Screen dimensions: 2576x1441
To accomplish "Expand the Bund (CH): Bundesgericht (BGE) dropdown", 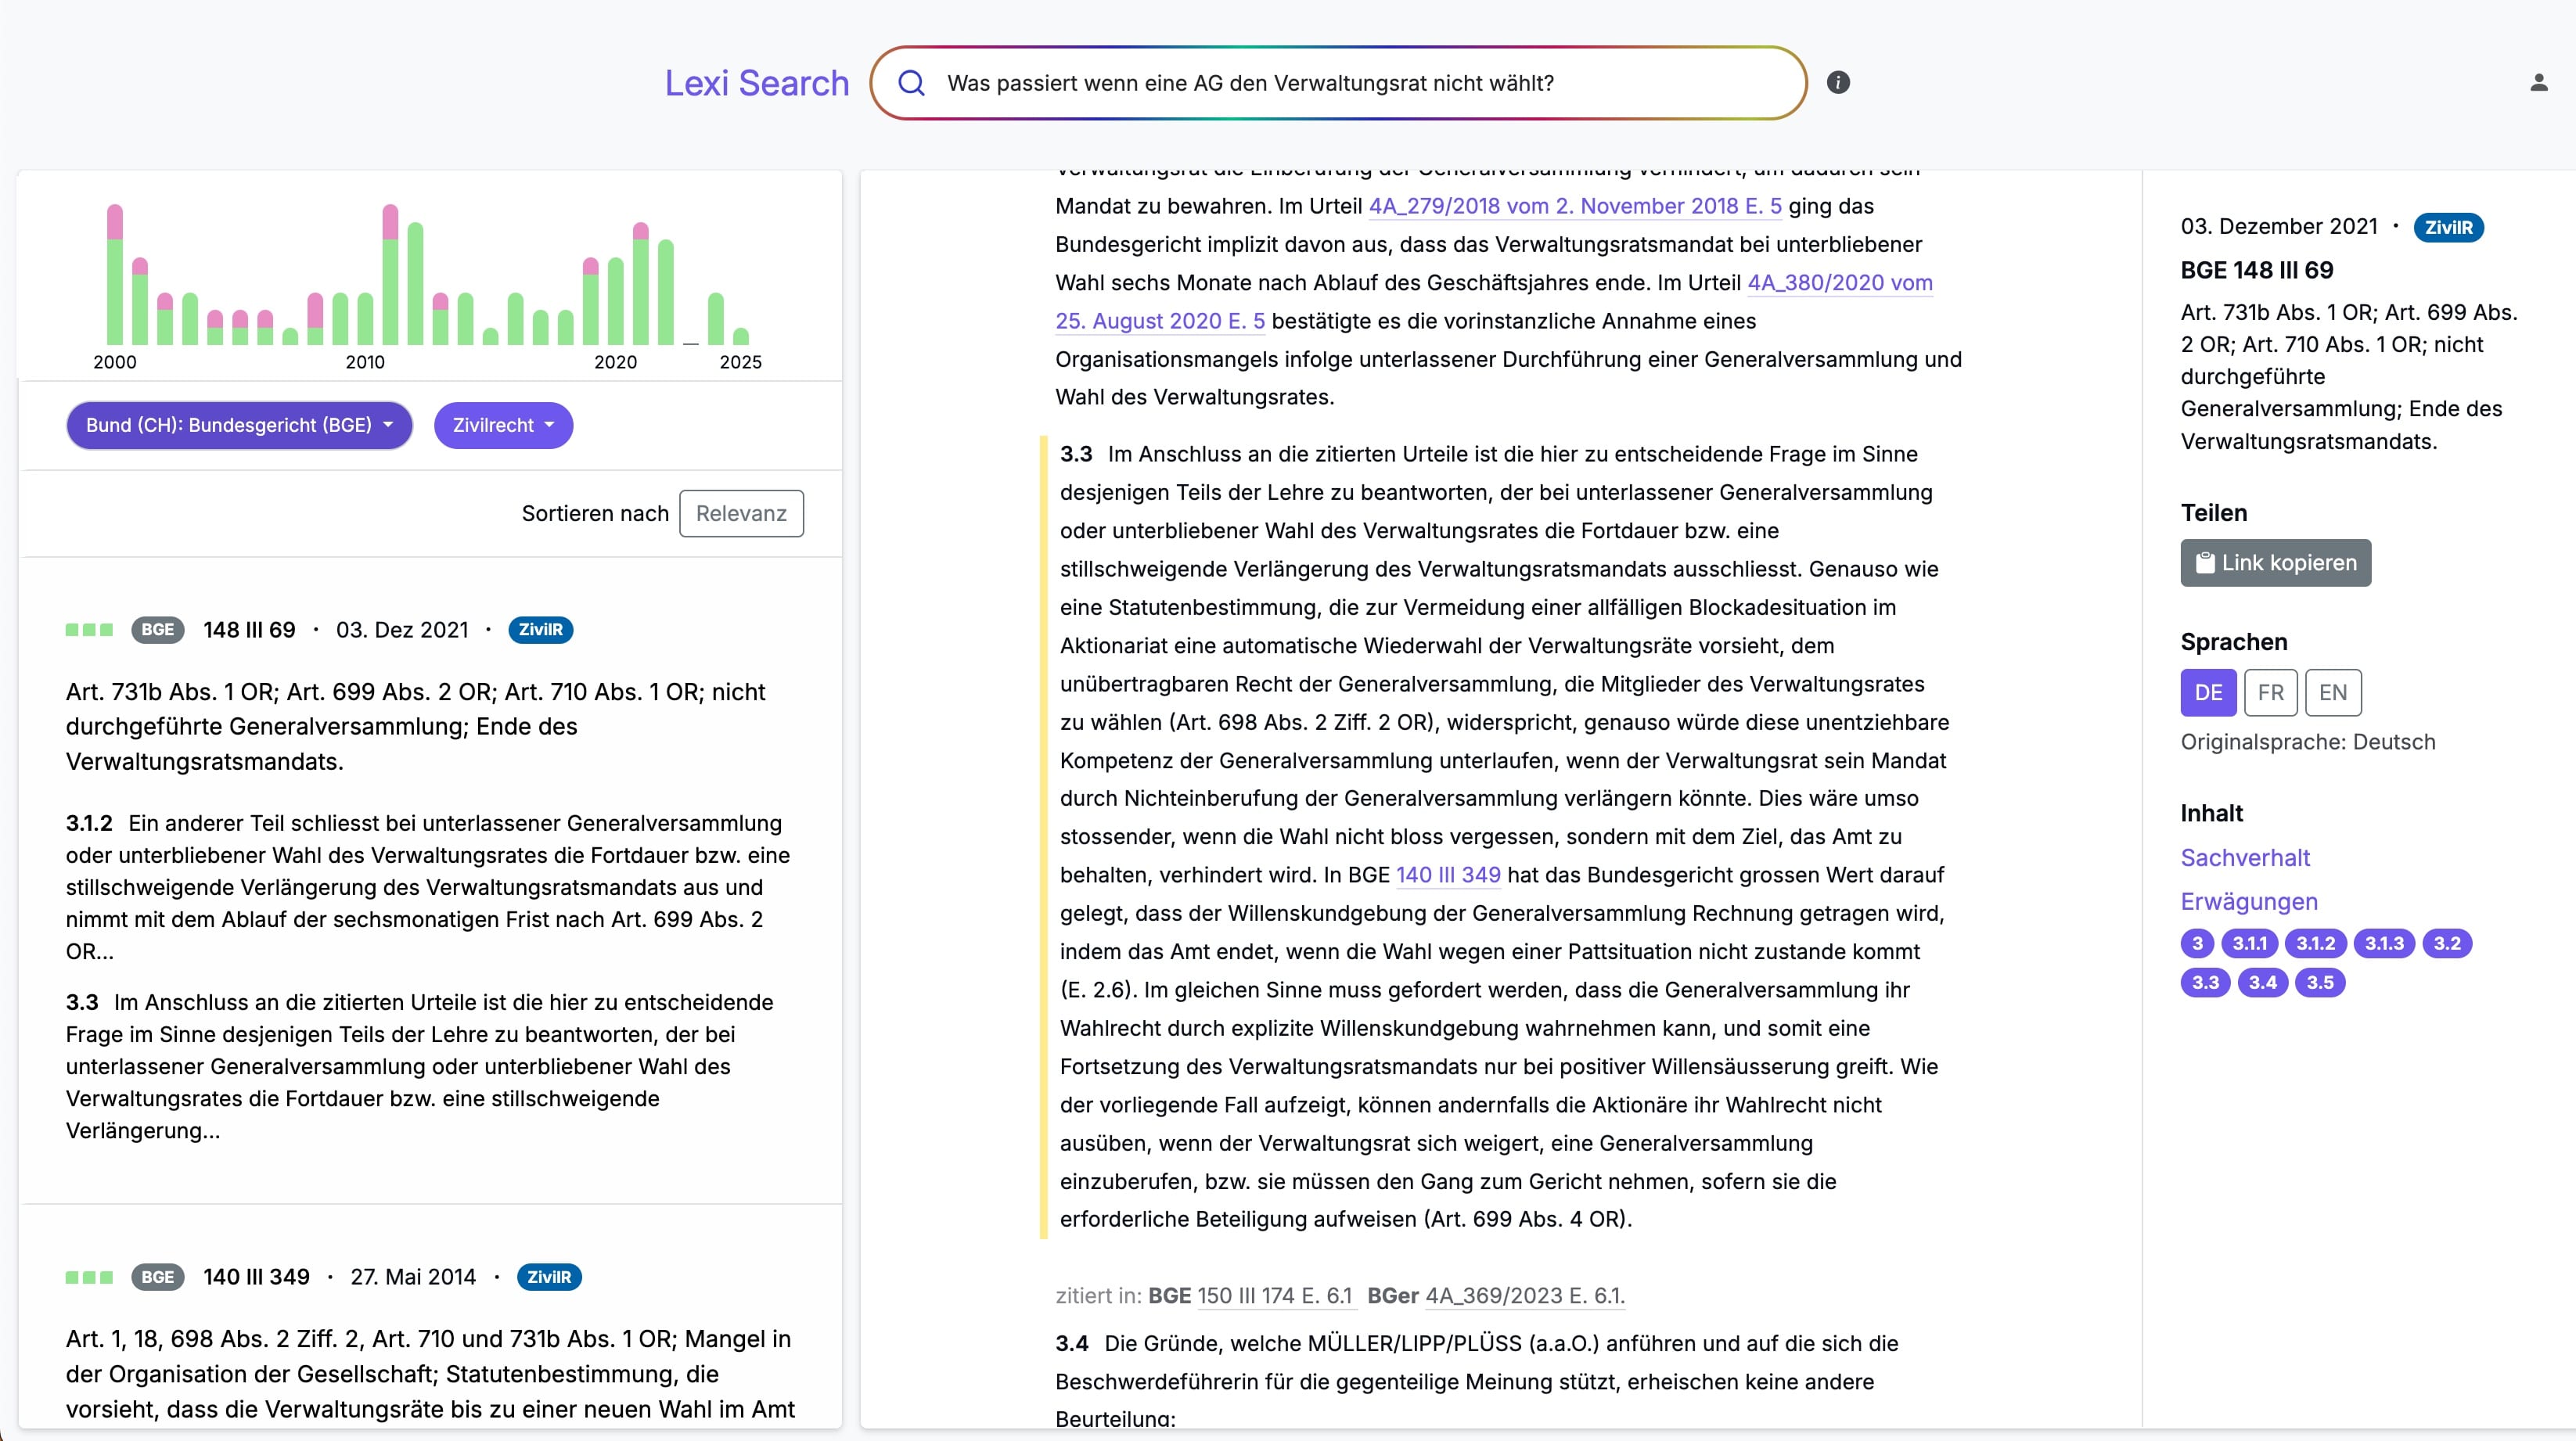I will pos(239,425).
